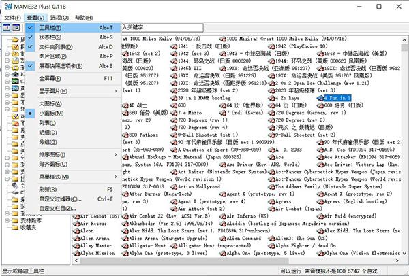Open the 菜单样式(M) submenu

pos(74,177)
